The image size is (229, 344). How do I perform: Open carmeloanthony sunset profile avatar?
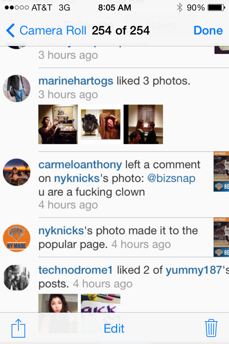[17, 172]
